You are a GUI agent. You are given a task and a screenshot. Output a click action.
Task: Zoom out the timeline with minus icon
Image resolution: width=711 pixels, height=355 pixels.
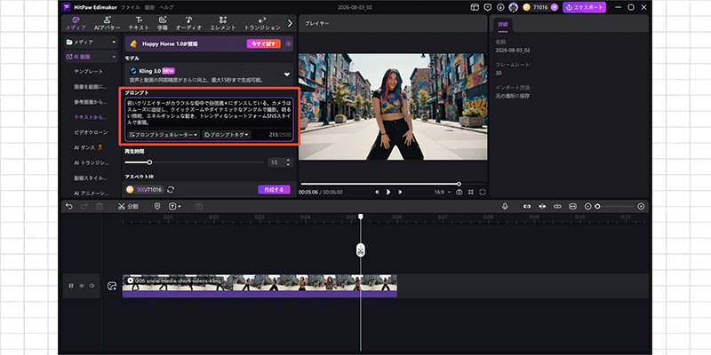point(587,206)
